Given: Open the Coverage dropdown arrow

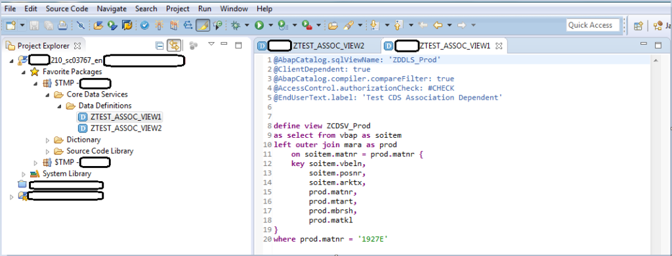Looking at the screenshot, I should [295, 26].
